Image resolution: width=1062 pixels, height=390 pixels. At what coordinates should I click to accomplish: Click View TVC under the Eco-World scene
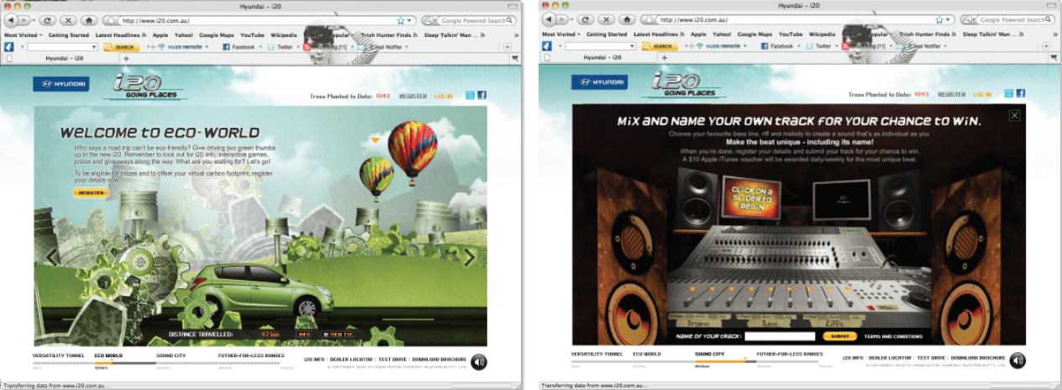pos(339,334)
